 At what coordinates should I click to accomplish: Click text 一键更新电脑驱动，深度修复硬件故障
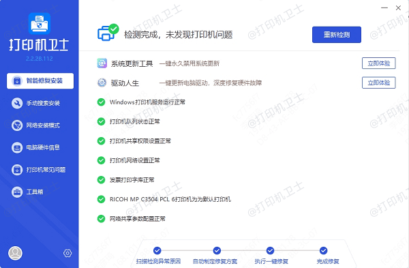[211, 83]
